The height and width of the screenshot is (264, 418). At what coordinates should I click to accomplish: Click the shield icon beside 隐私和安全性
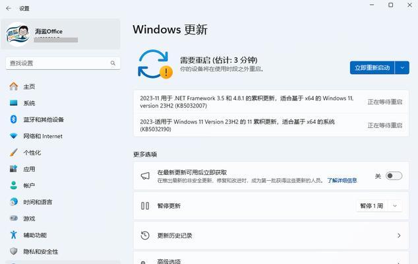click(x=14, y=251)
